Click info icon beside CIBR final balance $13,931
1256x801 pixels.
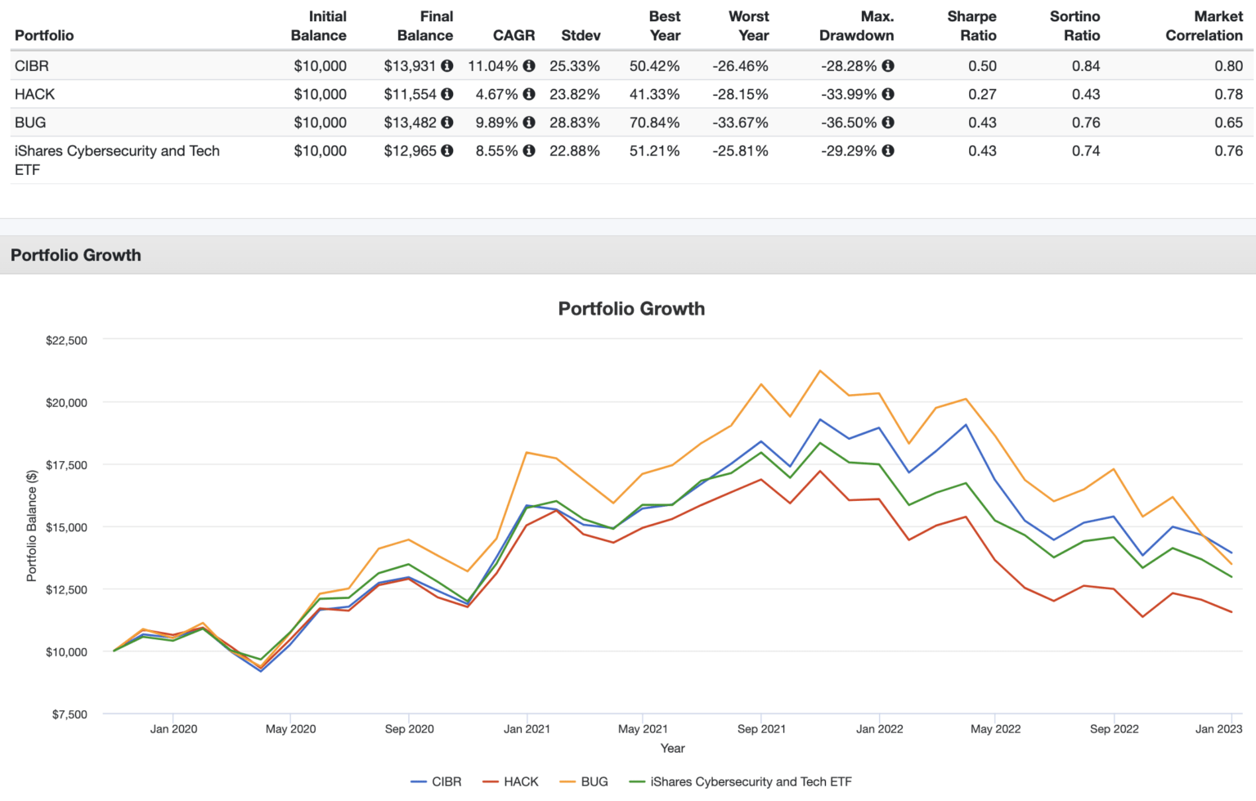pyautogui.click(x=446, y=66)
